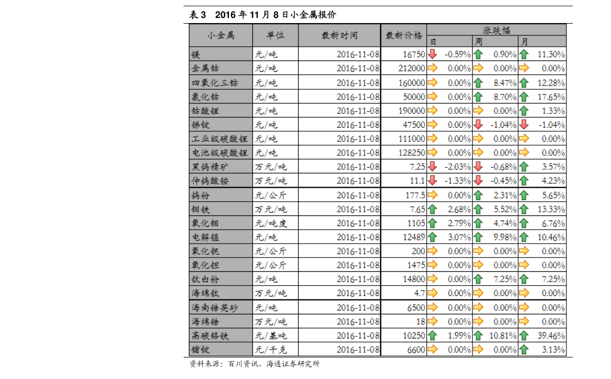This screenshot has height=379, width=611.
Task: Click the green weekly up arrow for 高碳铬铁
Action: 478,335
